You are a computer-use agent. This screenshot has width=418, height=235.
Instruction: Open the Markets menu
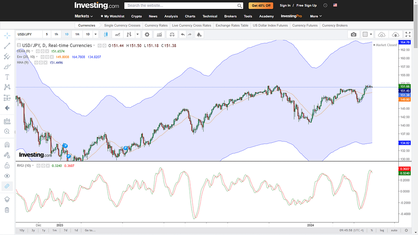[x=84, y=16]
